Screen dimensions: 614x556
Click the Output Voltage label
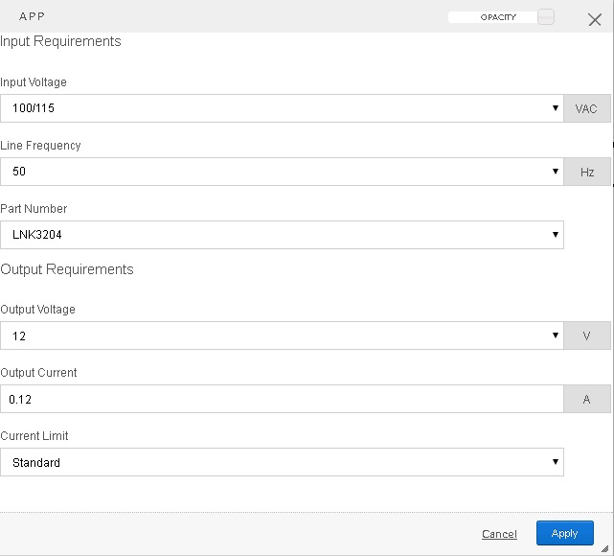click(37, 310)
